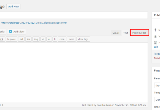Open the cloudwaysapps permalink URL
The width and height of the screenshot is (160, 110).
coord(34,23)
